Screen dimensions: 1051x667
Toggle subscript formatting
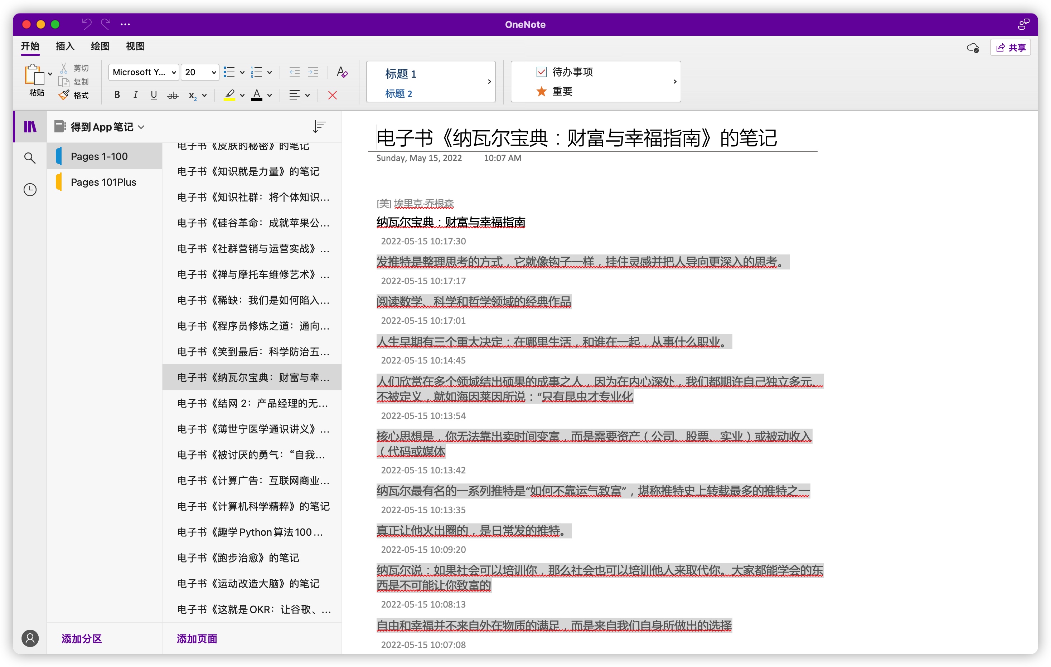(x=193, y=96)
